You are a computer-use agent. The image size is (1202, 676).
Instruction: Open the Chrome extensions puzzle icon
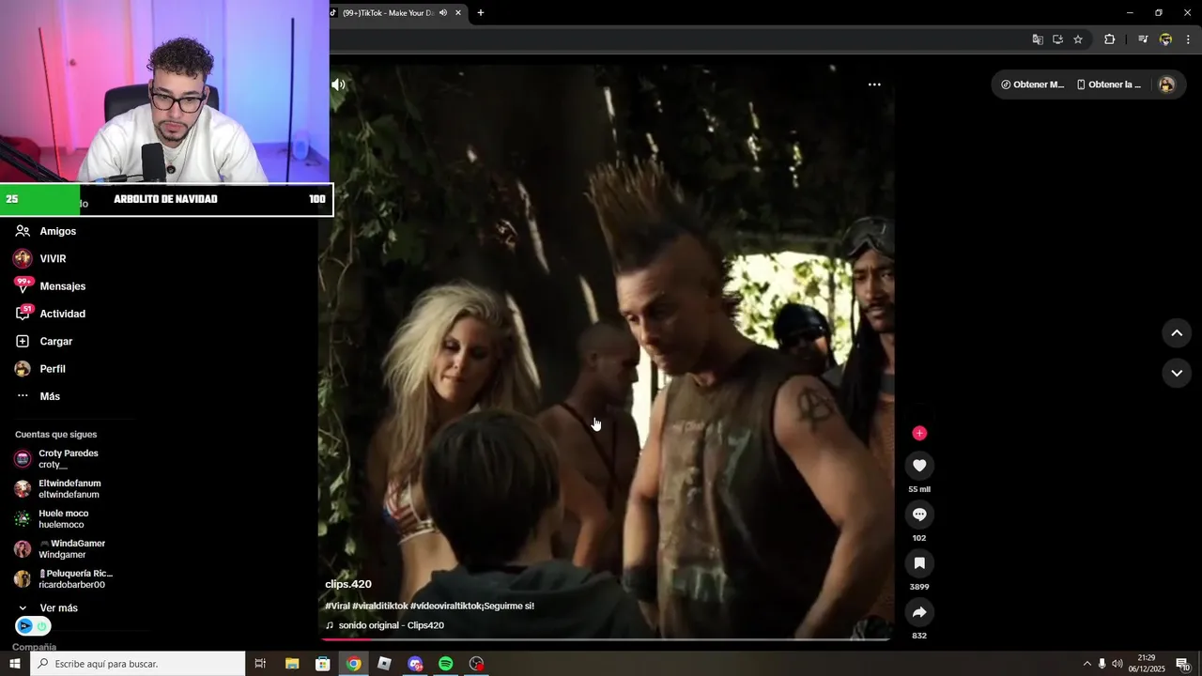(x=1109, y=39)
